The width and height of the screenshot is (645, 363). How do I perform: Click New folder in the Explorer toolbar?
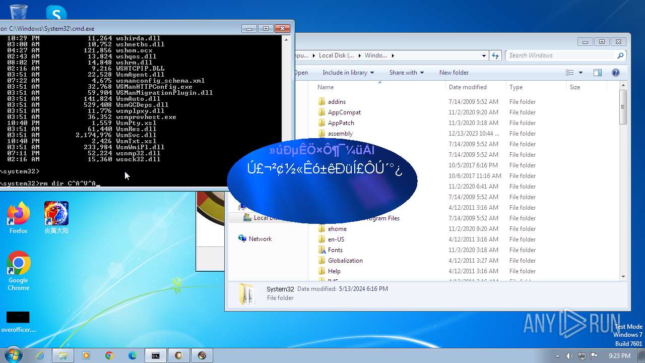click(454, 73)
